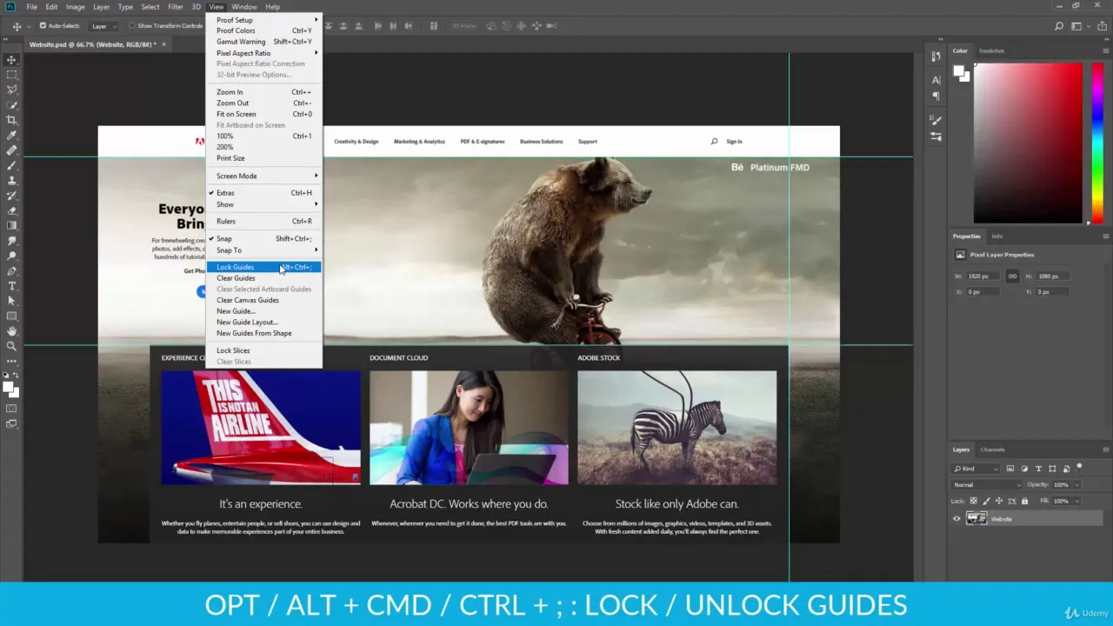The height and width of the screenshot is (626, 1113).
Task: Click Marketing & Analytics nav link
Action: click(x=419, y=142)
